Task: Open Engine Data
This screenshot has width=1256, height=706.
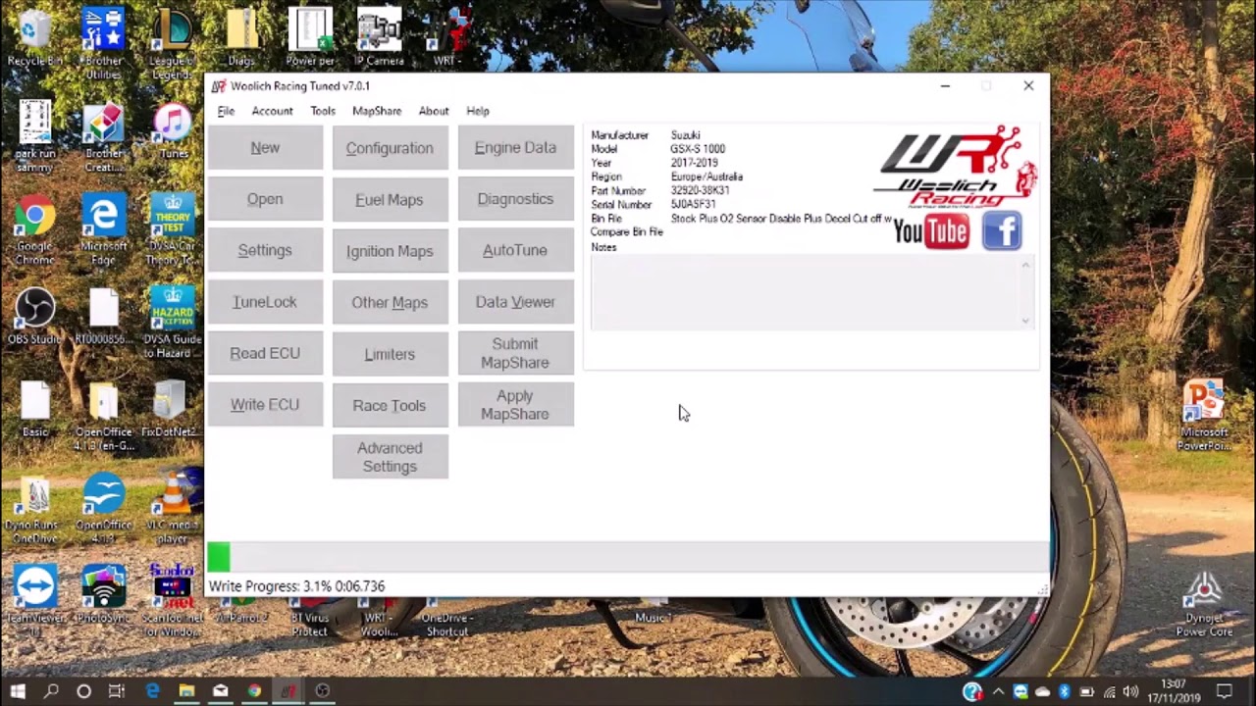Action: [515, 147]
